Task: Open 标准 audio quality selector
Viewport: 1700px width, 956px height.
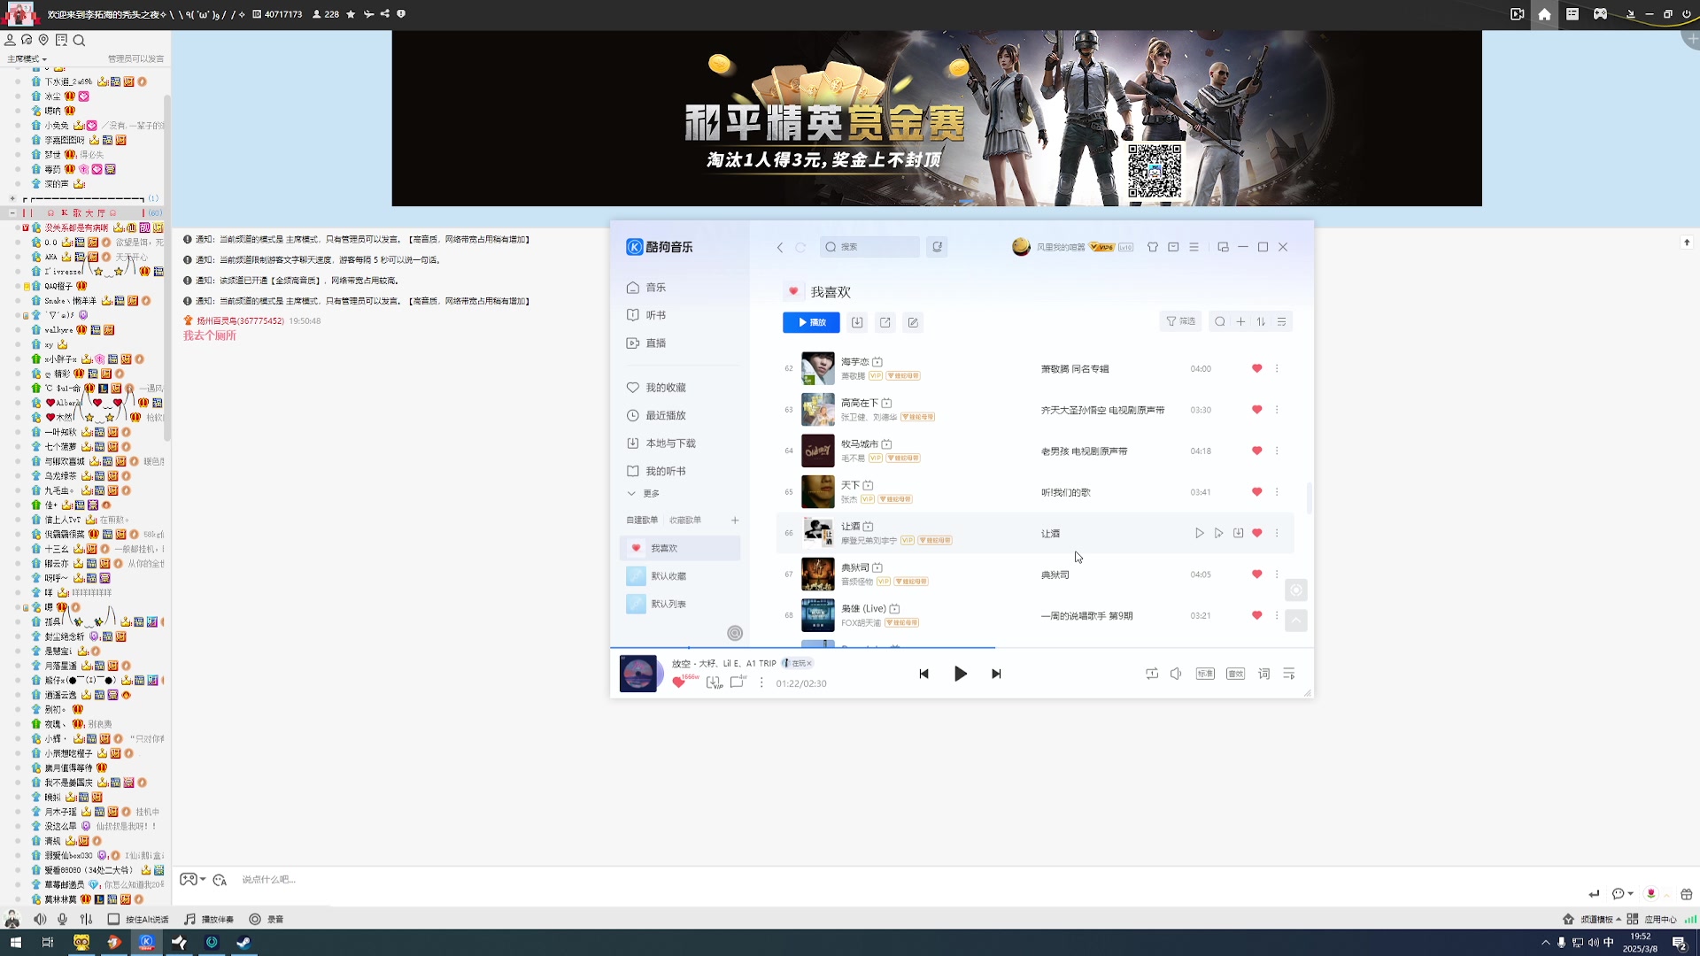Action: tap(1205, 674)
